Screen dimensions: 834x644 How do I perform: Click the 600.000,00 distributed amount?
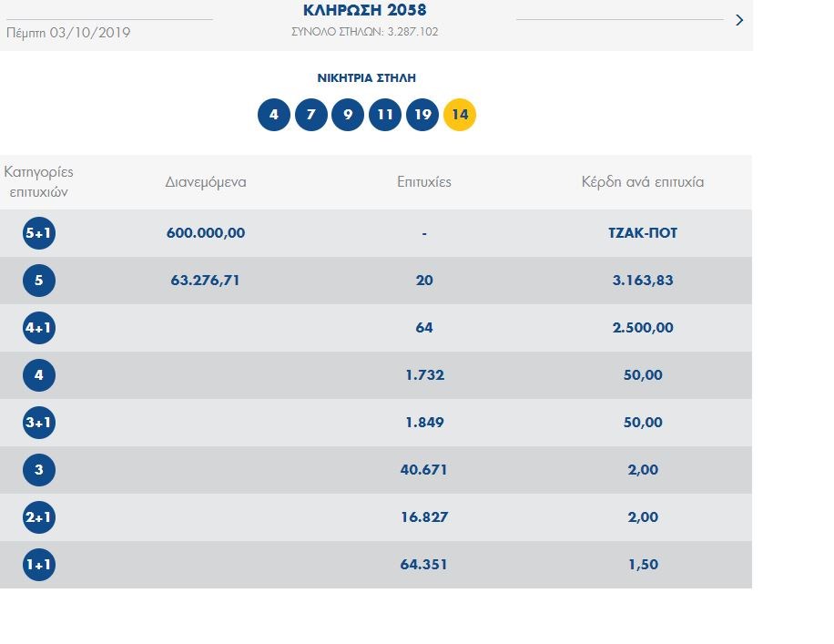click(x=206, y=233)
